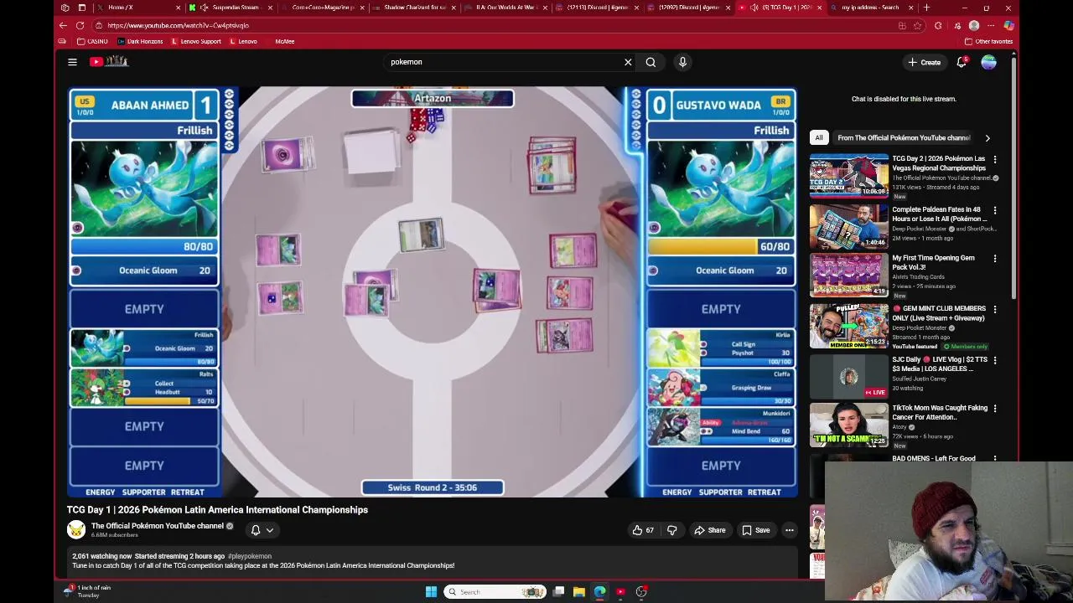Viewport: 1073px width, 603px height.
Task: Switch to the Home / X tab
Action: click(x=137, y=8)
